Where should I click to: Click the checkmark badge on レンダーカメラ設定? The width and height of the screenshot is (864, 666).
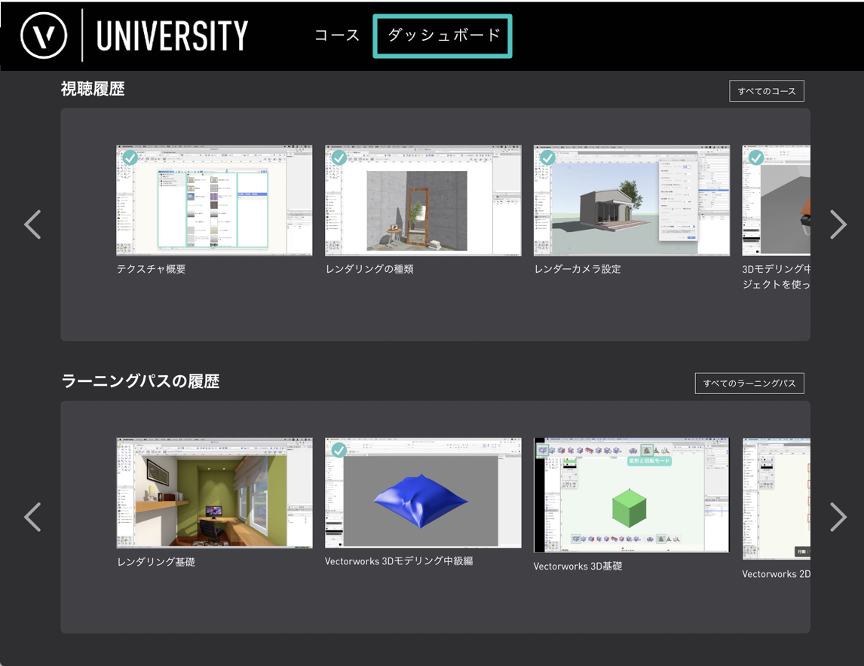click(x=547, y=157)
